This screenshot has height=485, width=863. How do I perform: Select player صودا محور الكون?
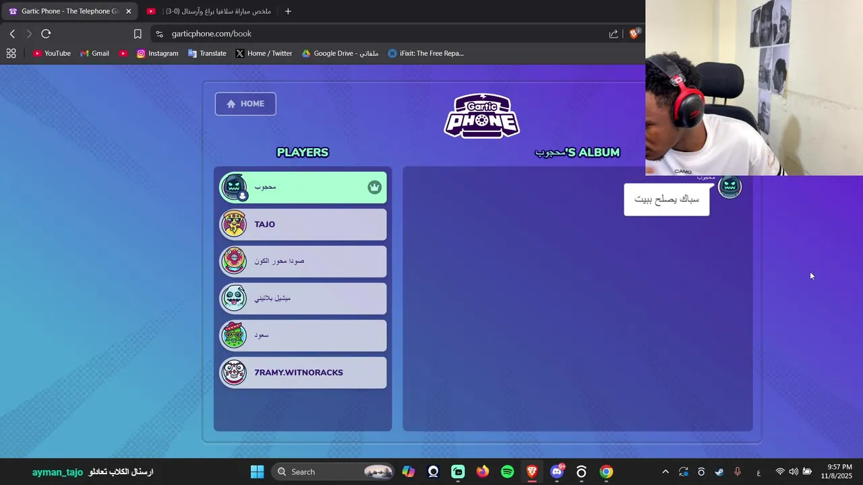[303, 261]
